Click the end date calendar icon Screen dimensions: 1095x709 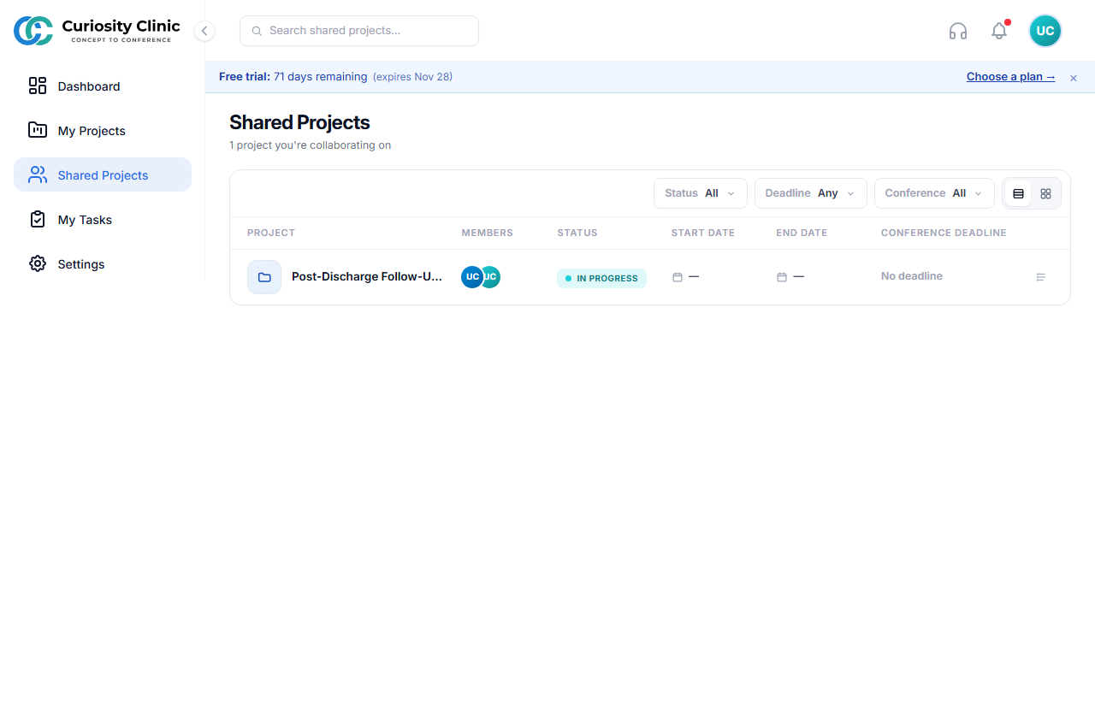point(782,277)
